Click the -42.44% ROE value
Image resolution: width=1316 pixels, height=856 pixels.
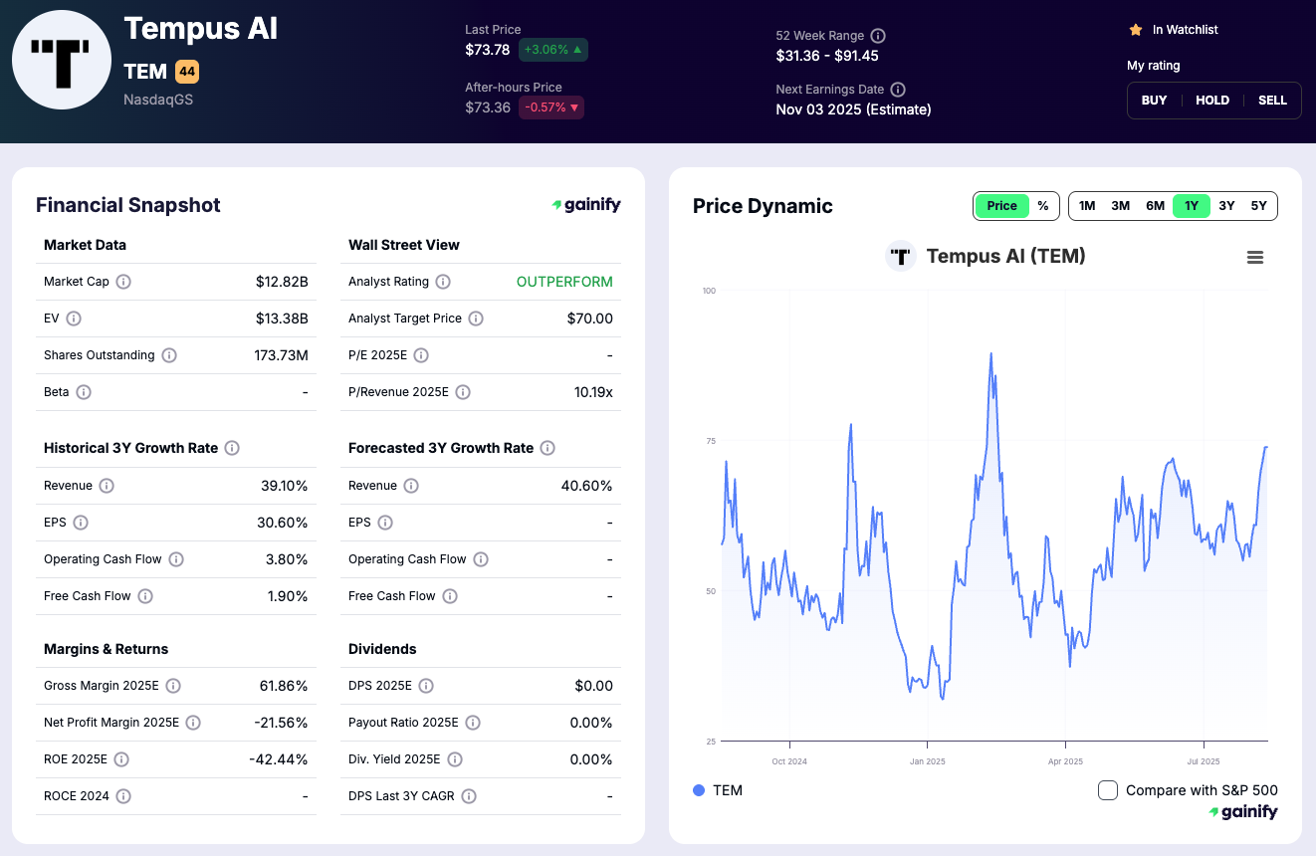coord(278,759)
